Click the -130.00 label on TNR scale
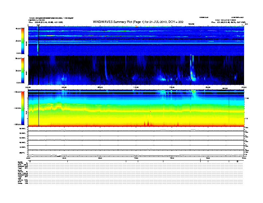The height and width of the screenshot is (203, 263). [x=17, y=92]
